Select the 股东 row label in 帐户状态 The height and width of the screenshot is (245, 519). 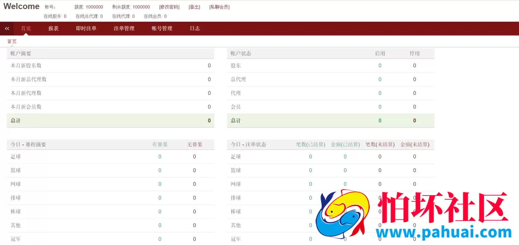point(236,66)
